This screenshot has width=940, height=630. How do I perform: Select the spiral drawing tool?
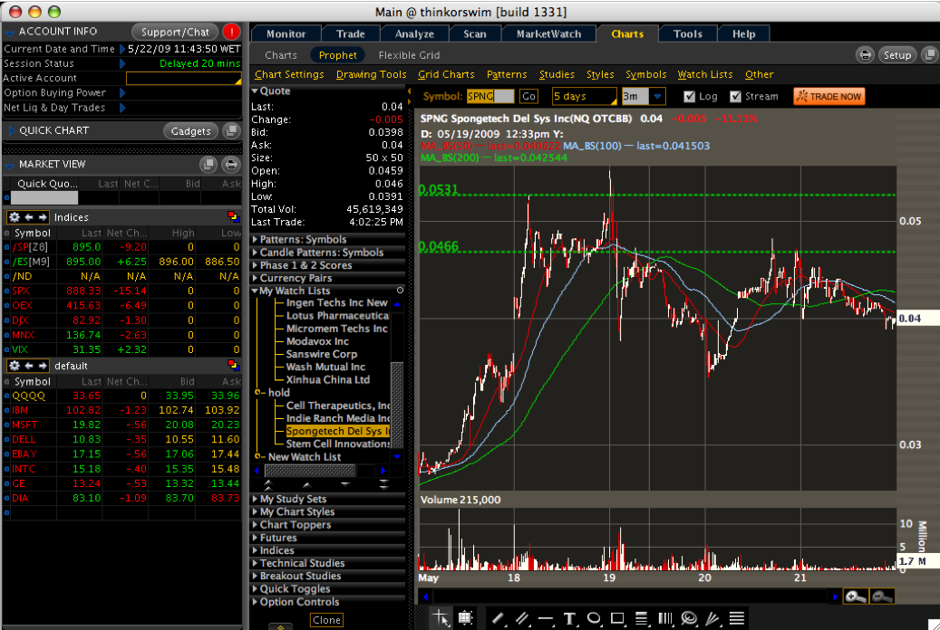click(x=690, y=618)
